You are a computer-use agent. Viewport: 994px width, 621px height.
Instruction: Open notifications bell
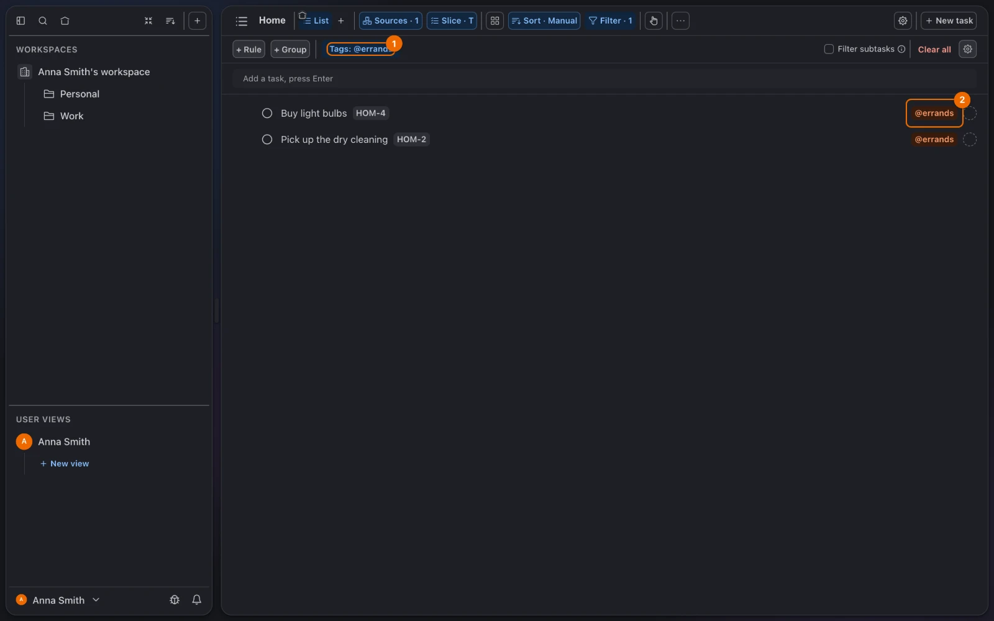click(x=197, y=600)
